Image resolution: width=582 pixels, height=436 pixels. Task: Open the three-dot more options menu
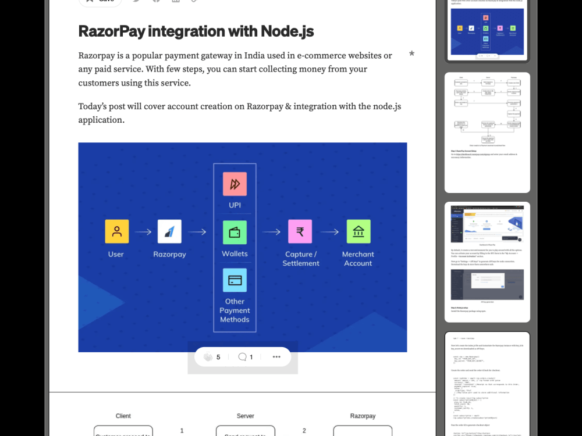pyautogui.click(x=276, y=357)
